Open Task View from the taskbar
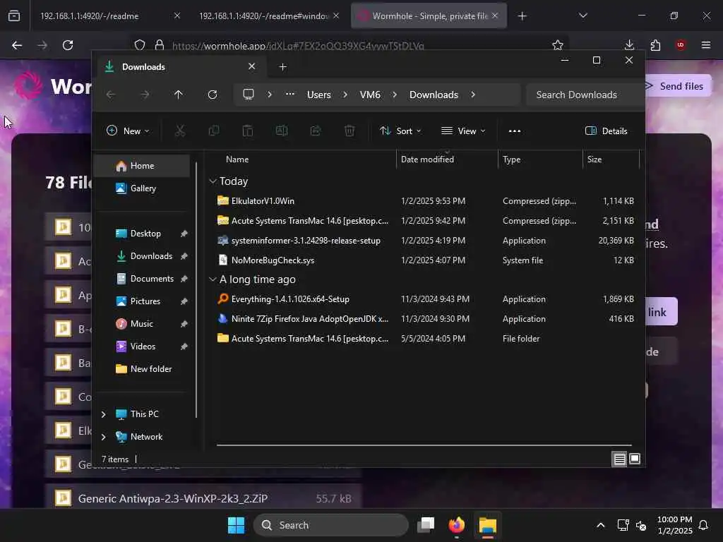This screenshot has width=723, height=542. coord(426,525)
